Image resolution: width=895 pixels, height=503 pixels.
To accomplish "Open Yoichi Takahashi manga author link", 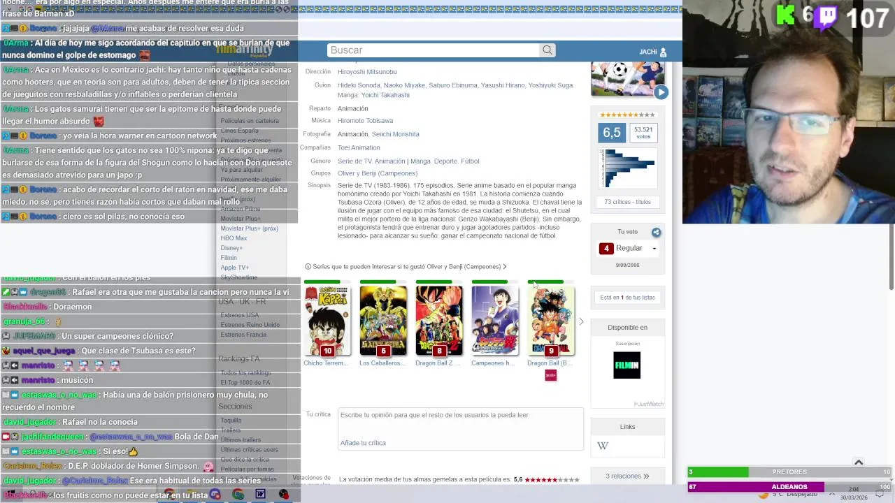I will (385, 95).
